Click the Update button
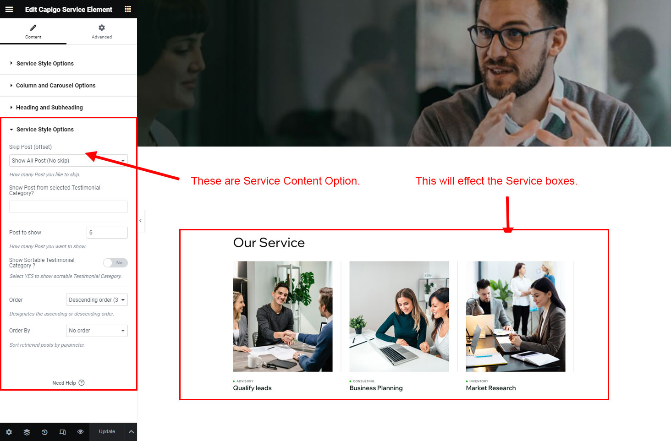The height and width of the screenshot is (441, 671). (x=107, y=432)
